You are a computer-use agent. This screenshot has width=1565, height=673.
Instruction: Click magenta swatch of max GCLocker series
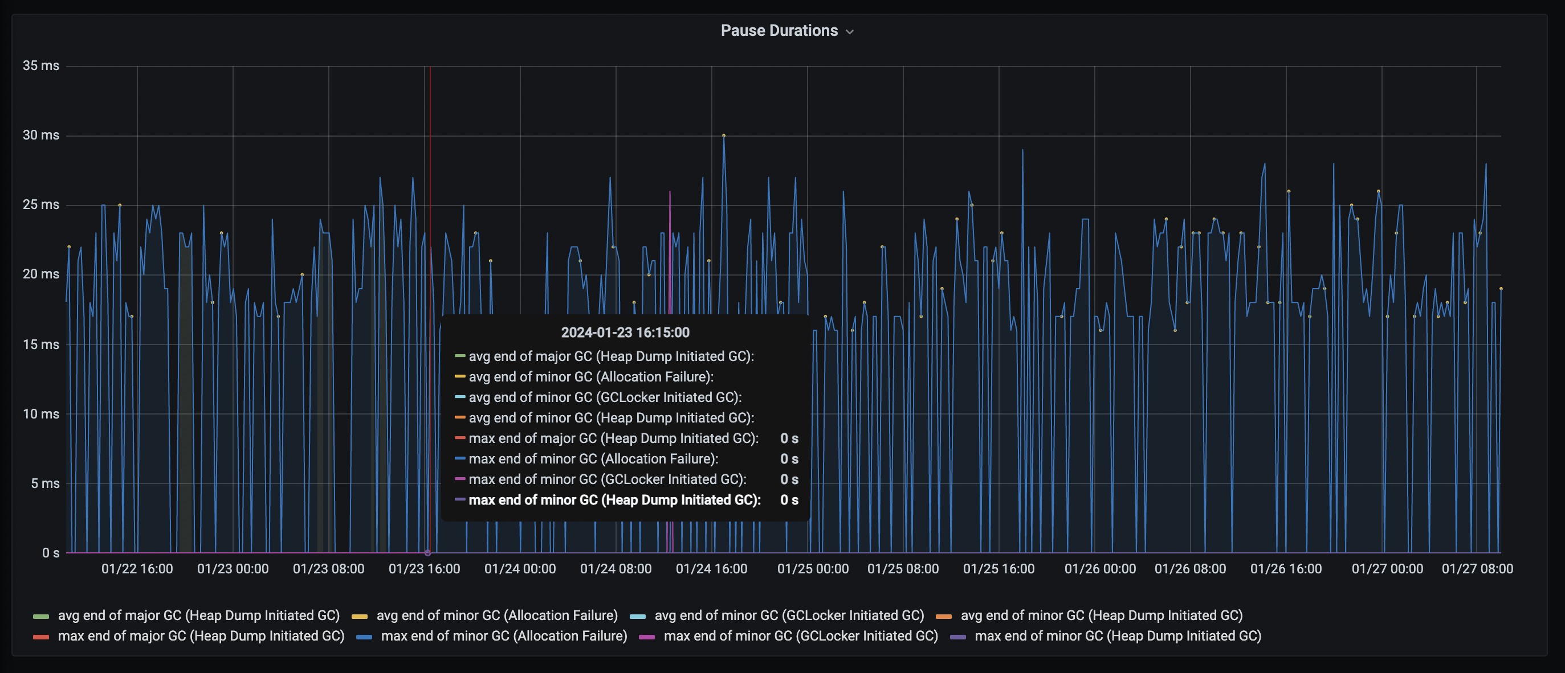tap(647, 637)
